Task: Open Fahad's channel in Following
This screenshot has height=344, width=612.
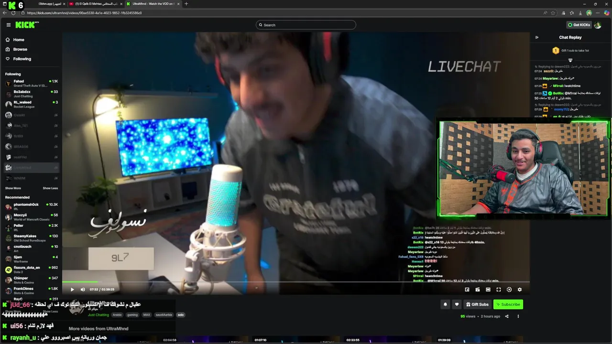Action: tap(31, 83)
